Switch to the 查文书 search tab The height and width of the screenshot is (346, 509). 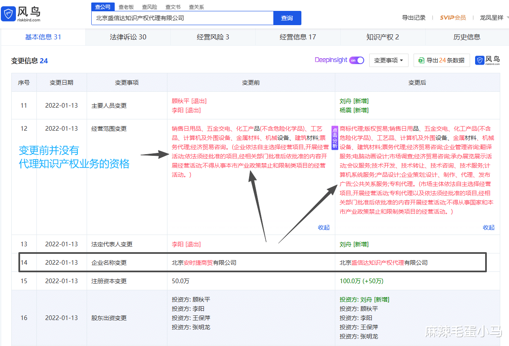click(x=173, y=7)
